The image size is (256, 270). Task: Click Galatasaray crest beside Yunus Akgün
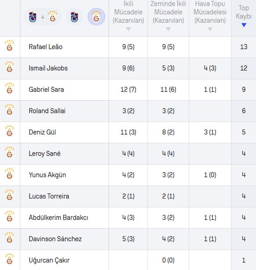[x=9, y=174]
